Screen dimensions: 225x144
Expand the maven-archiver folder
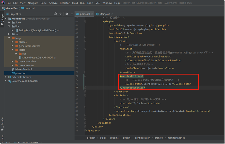pyautogui.click(x=13, y=61)
